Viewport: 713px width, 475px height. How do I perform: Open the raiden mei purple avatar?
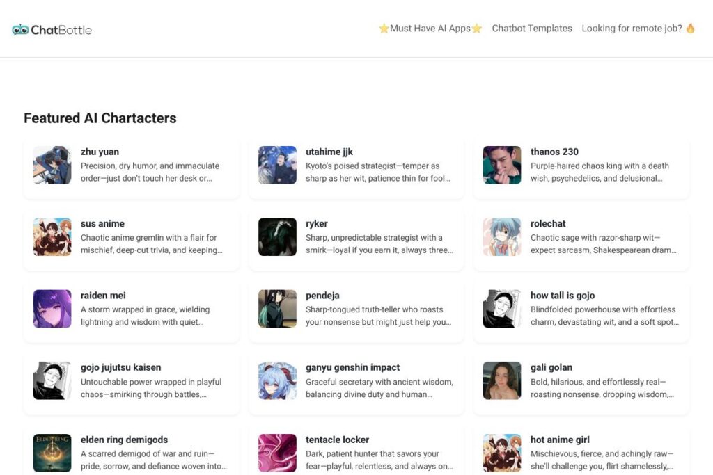click(x=52, y=309)
